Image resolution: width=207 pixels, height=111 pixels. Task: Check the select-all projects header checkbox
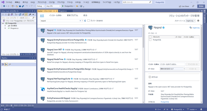click(150, 37)
